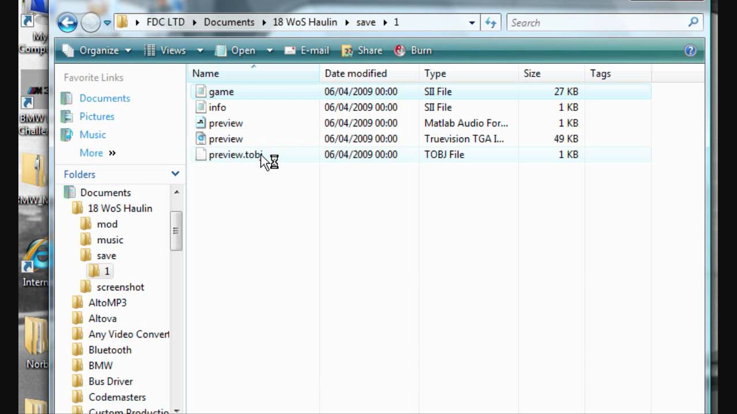Sort by the Name column header
The height and width of the screenshot is (414, 737).
tap(254, 74)
